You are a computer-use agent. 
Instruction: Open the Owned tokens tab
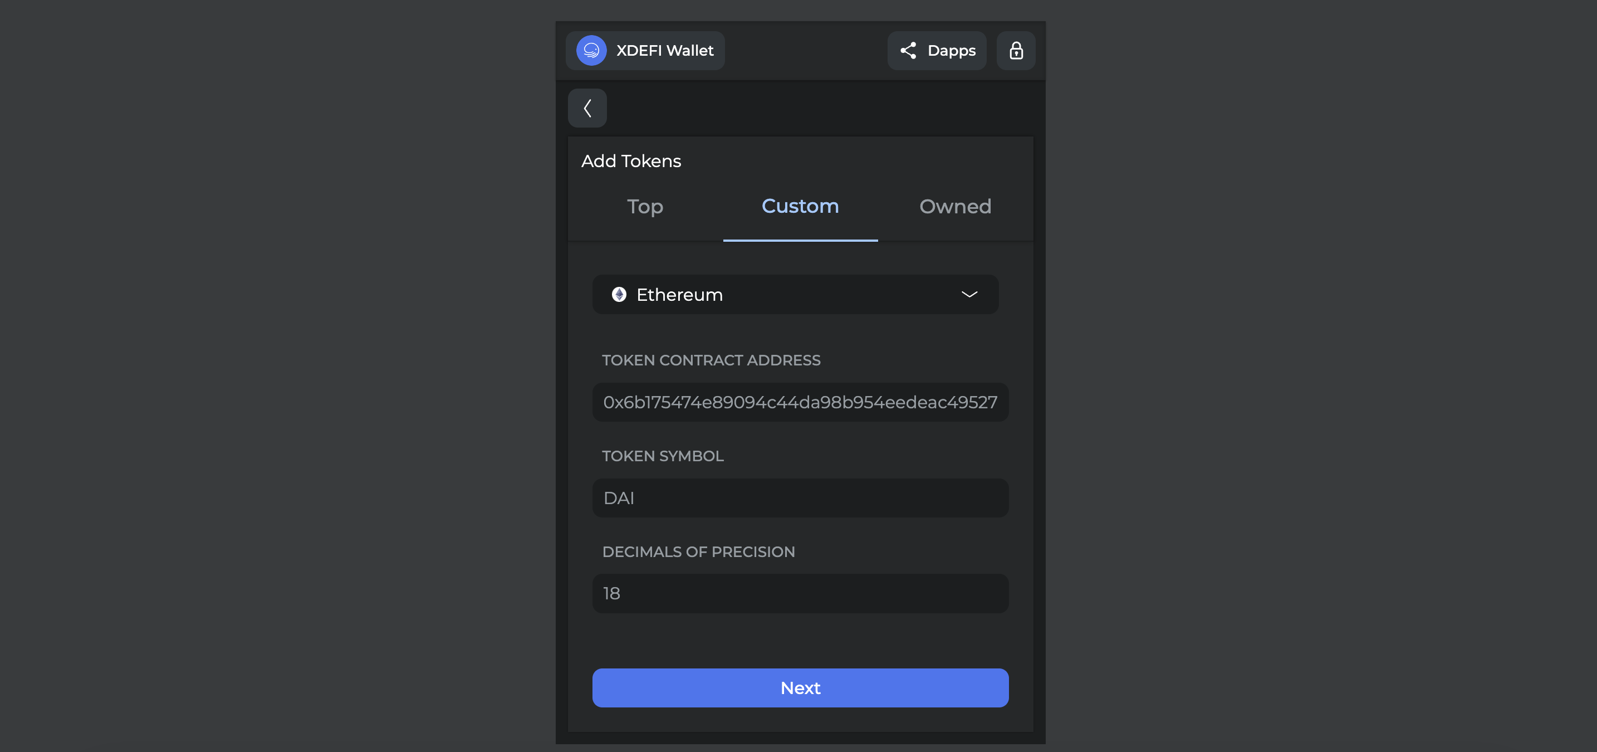955,207
